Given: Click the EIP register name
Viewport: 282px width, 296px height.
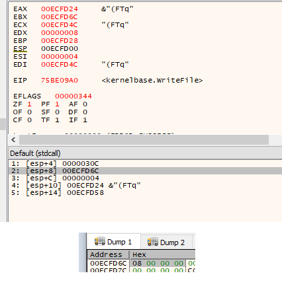Looking at the screenshot, I should (x=20, y=81).
